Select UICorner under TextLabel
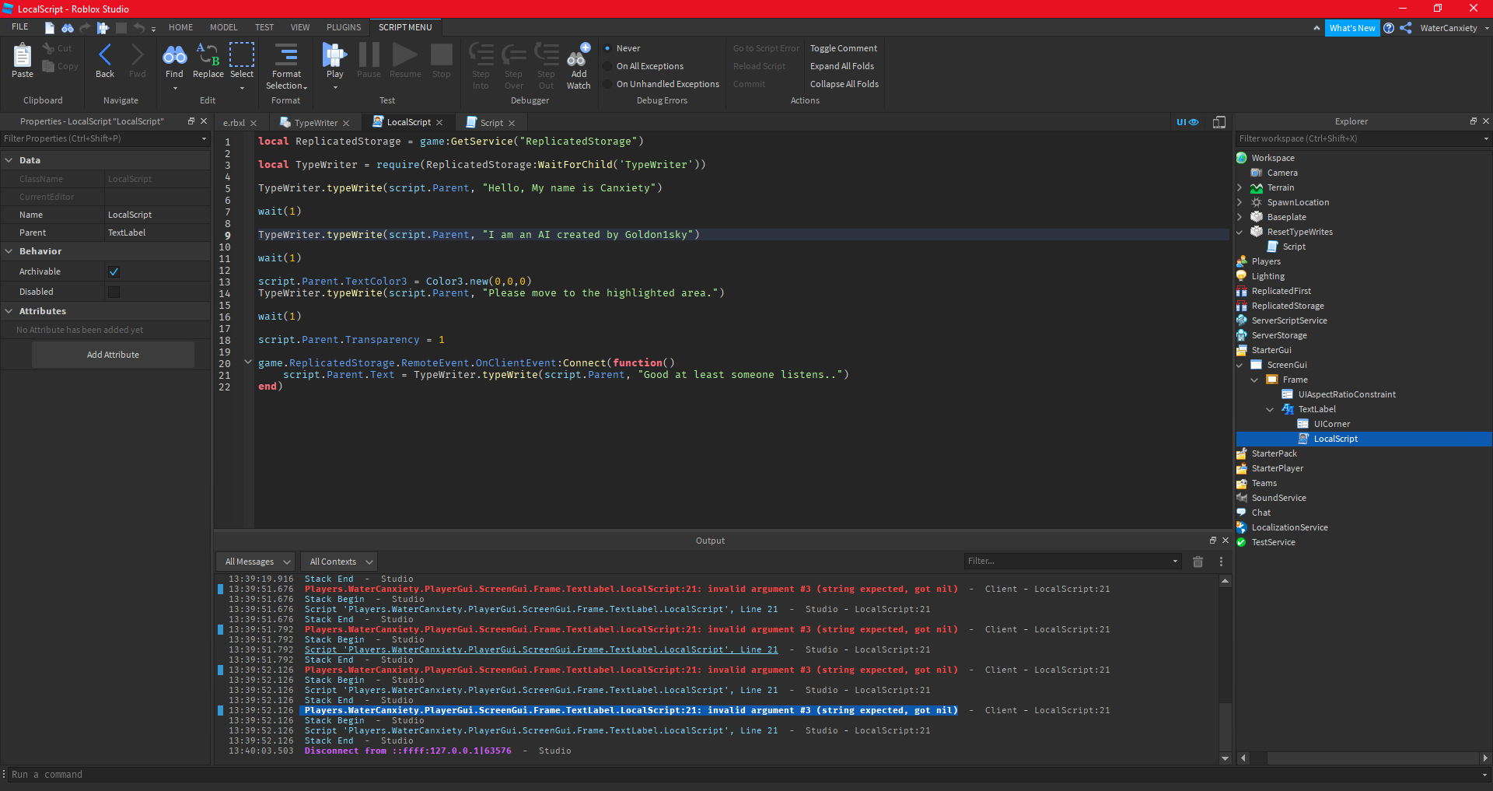1493x791 pixels. click(x=1331, y=424)
